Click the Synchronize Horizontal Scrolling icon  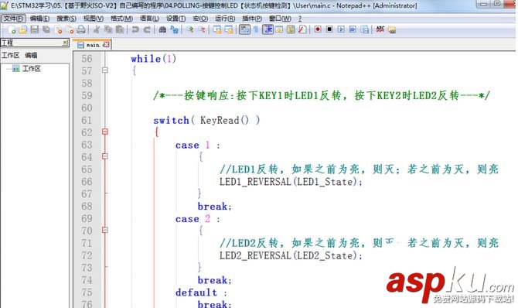click(229, 29)
